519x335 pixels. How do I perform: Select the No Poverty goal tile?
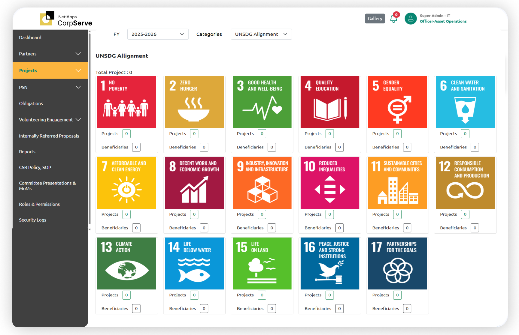point(126,102)
